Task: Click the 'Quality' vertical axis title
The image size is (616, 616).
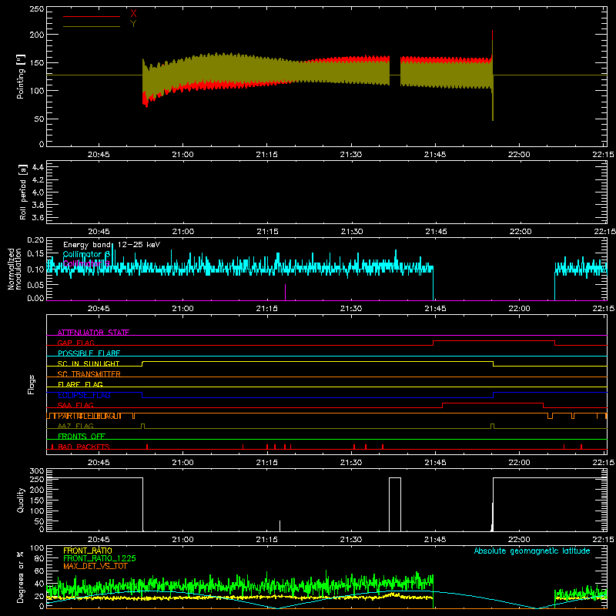Action: [x=21, y=500]
